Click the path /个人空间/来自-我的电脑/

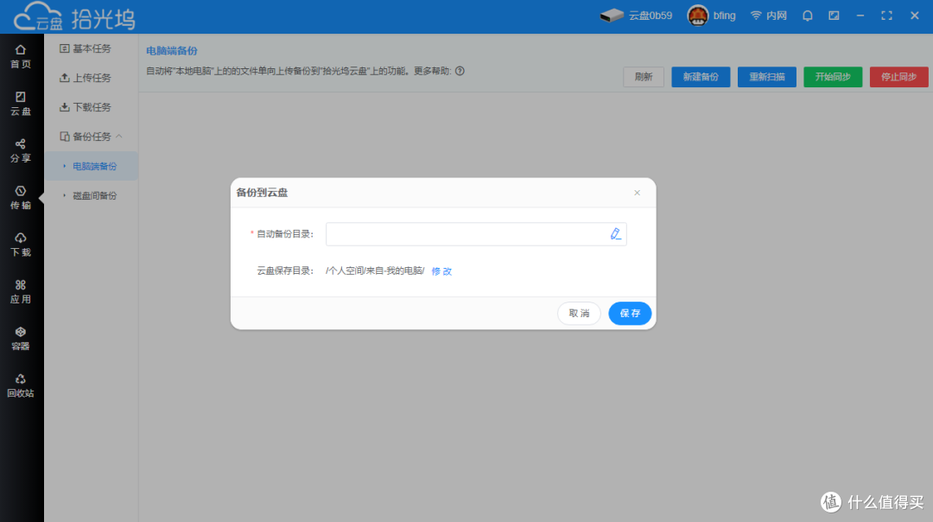375,271
